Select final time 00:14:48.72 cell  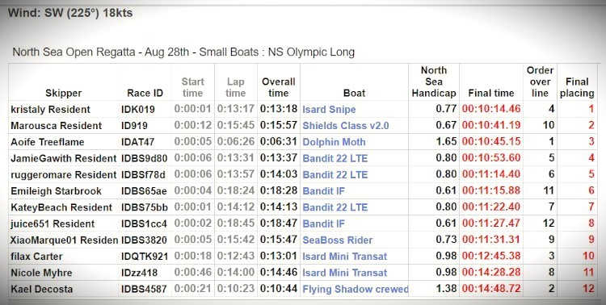pos(491,289)
